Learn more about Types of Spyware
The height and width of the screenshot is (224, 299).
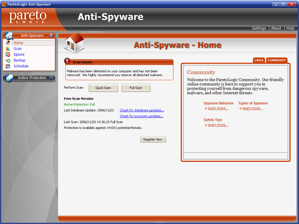pyautogui.click(x=253, y=109)
